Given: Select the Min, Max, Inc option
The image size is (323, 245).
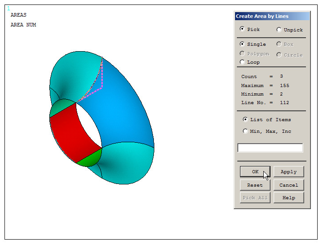Looking at the screenshot, I should click(x=245, y=131).
